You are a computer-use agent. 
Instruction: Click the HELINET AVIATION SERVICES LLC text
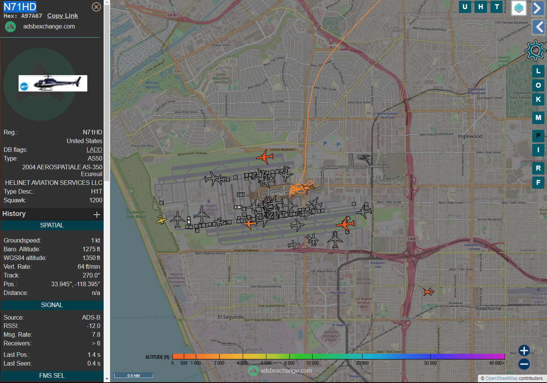tap(54, 183)
